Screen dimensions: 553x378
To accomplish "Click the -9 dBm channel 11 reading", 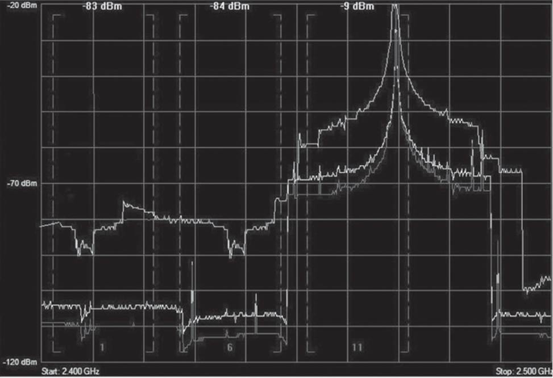I will coord(357,6).
